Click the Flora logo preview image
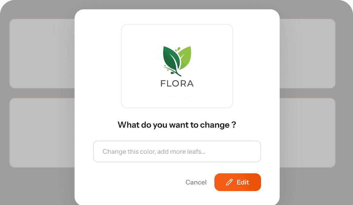Image resolution: width=353 pixels, height=205 pixels. click(177, 66)
